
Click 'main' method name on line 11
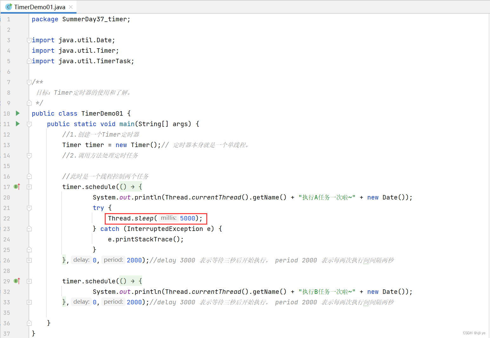(x=127, y=124)
